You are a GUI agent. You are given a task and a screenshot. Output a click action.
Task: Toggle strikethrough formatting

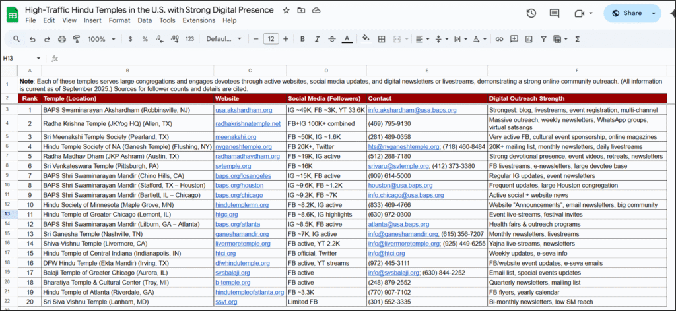pyautogui.click(x=331, y=39)
